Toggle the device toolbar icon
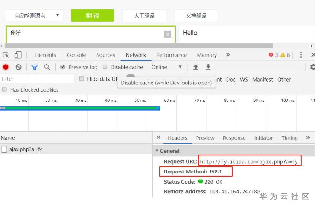The image size is (315, 208). point(18,55)
